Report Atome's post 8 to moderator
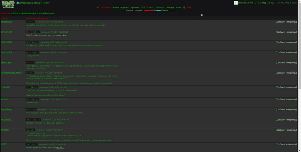Image resolution: width=301 pixels, height=152 pixels. tap(286, 99)
